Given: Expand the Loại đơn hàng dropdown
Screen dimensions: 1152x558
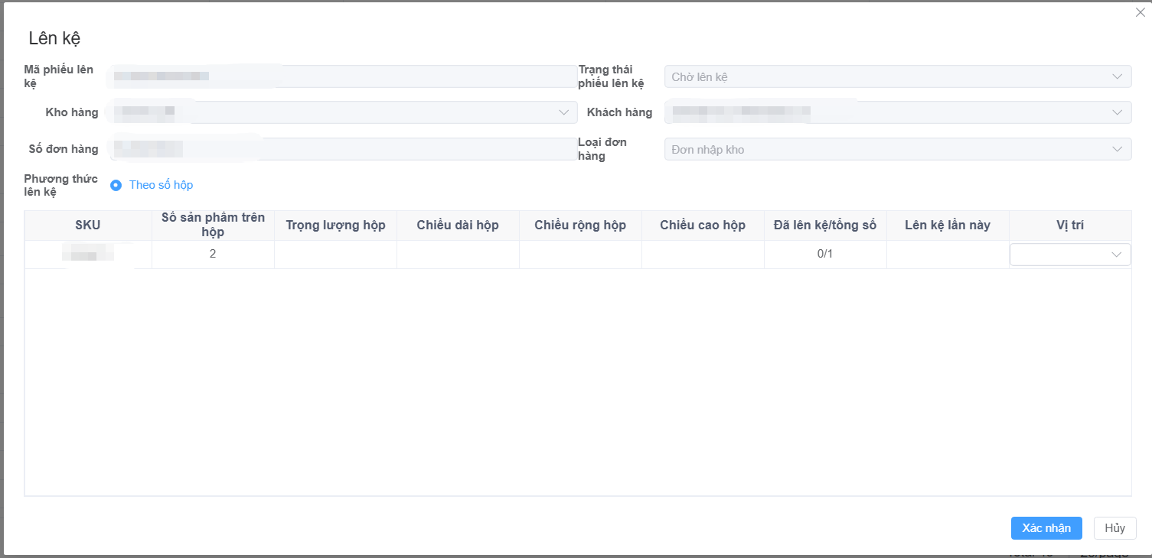Looking at the screenshot, I should (x=897, y=150).
